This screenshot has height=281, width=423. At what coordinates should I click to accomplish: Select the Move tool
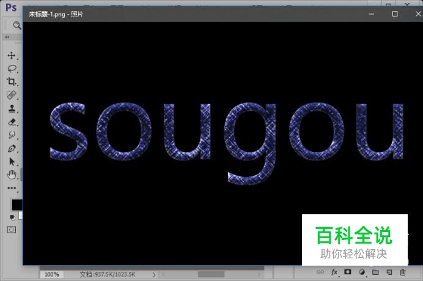click(x=12, y=55)
